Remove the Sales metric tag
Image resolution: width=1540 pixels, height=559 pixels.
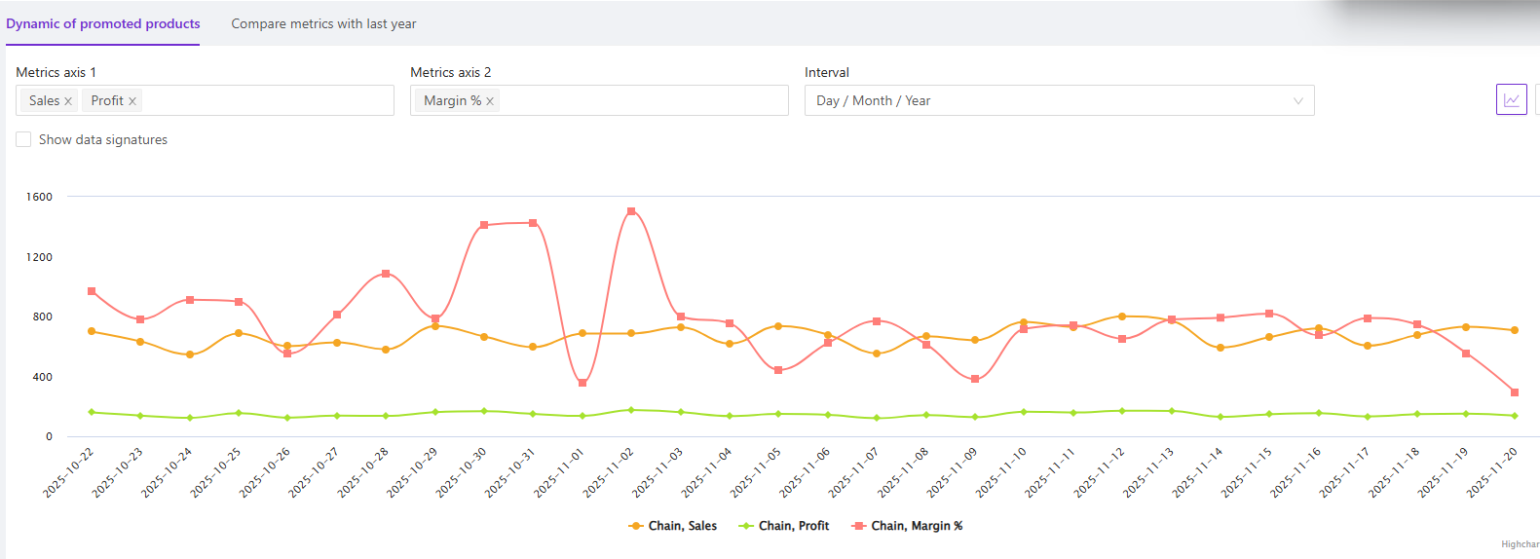point(68,101)
